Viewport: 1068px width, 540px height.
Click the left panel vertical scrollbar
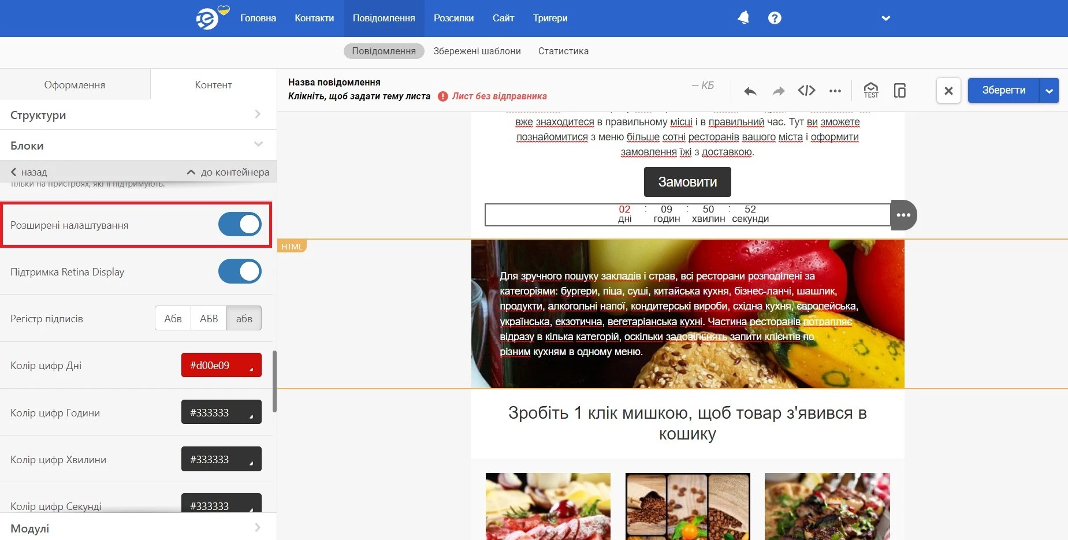274,381
